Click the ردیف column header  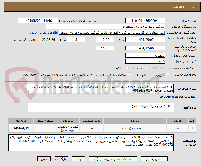coord(192,121)
